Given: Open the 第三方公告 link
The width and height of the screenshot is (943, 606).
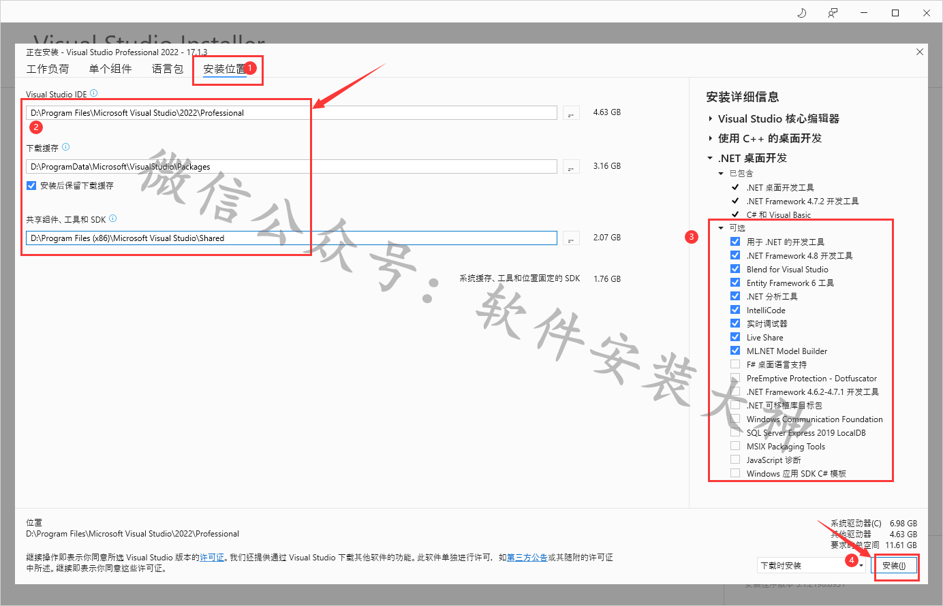Looking at the screenshot, I should click(x=527, y=558).
